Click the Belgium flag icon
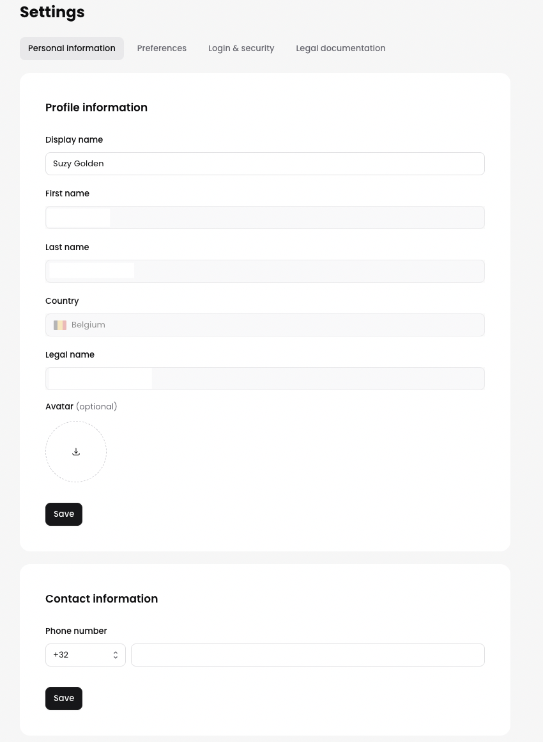 click(60, 325)
